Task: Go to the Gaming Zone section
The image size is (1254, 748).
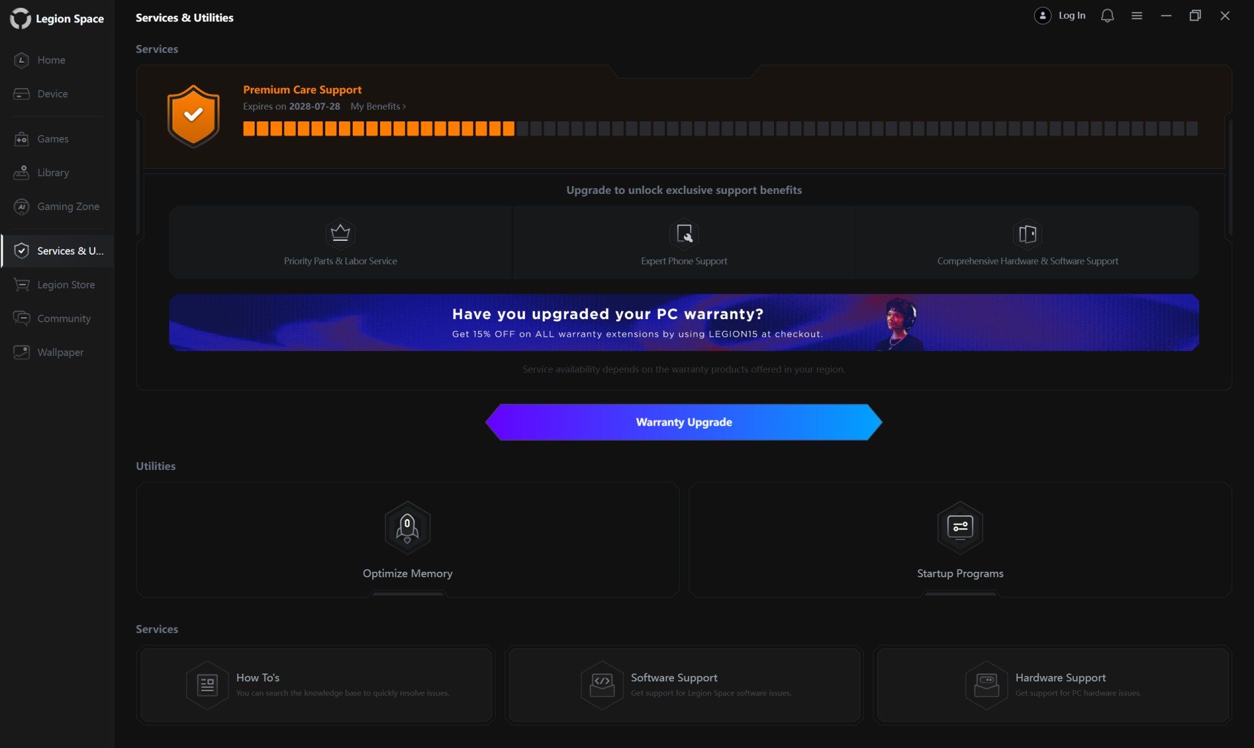Action: point(68,206)
